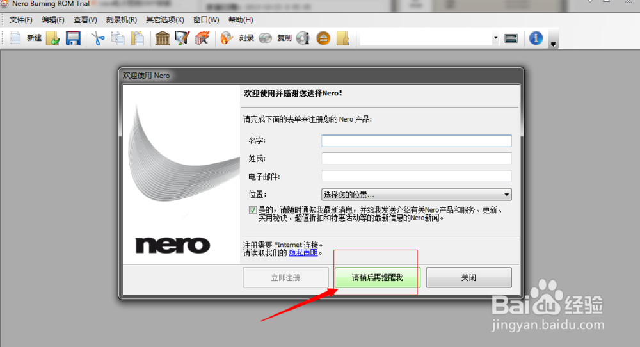This screenshot has width=640, height=347.
Task: Click the recorder drive icon
Action: coord(511,38)
